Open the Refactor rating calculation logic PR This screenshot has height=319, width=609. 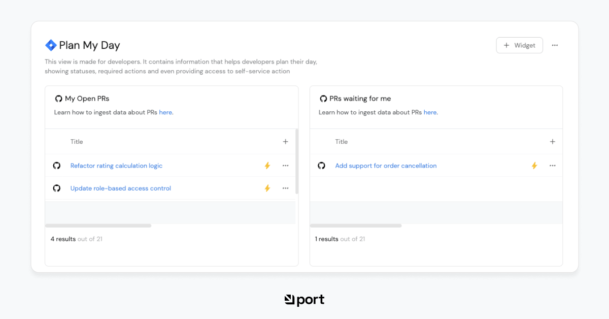point(116,166)
